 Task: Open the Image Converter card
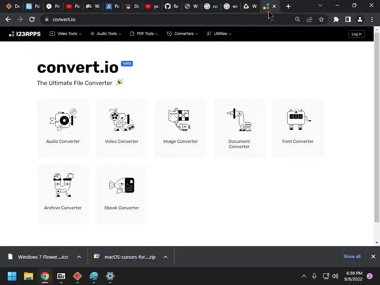(x=181, y=128)
